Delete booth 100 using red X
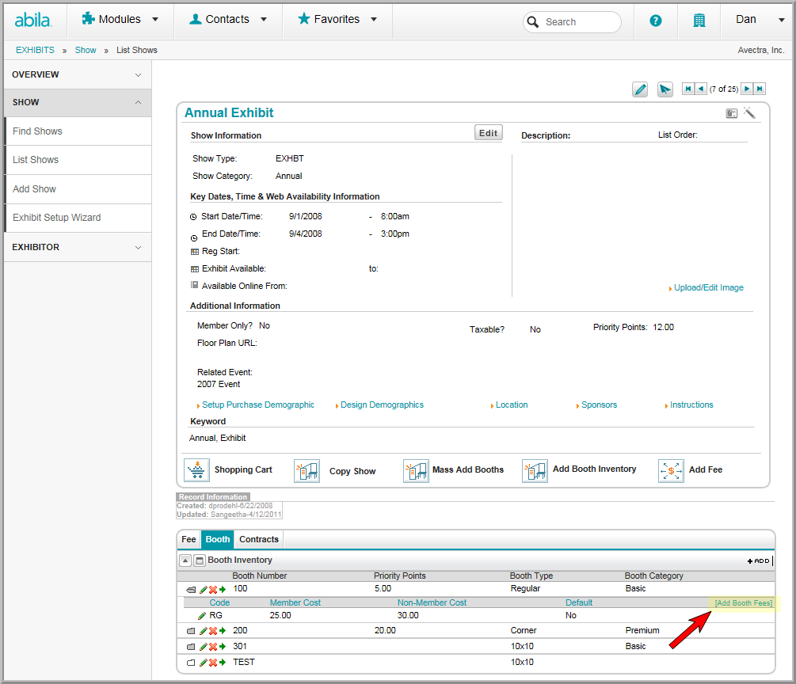Screen dimensions: 796x684 pos(213,590)
